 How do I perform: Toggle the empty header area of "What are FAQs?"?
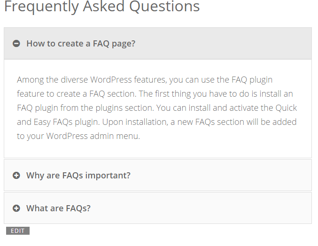[201, 208]
